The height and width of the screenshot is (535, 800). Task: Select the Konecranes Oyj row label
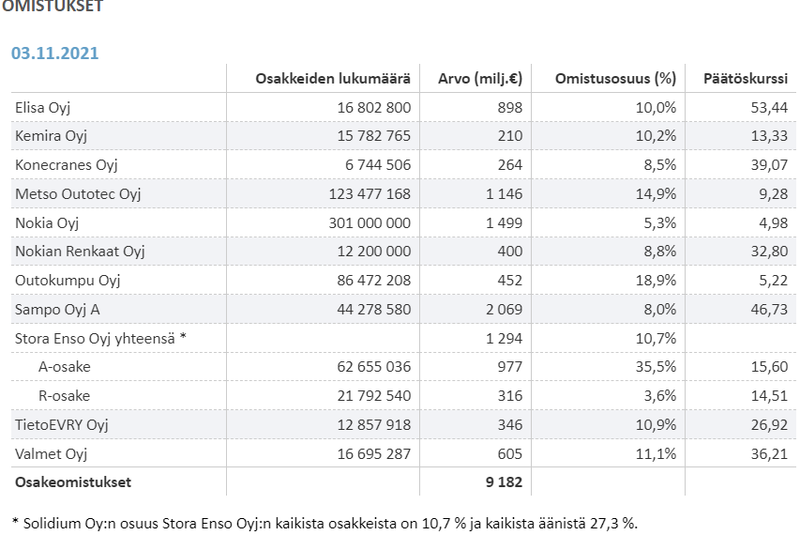coord(66,165)
